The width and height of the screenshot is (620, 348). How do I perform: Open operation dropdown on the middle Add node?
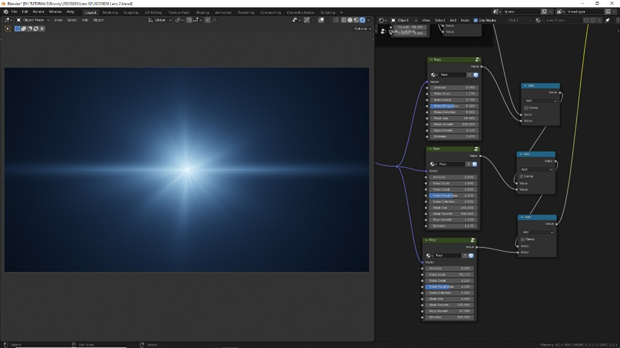pyautogui.click(x=536, y=169)
